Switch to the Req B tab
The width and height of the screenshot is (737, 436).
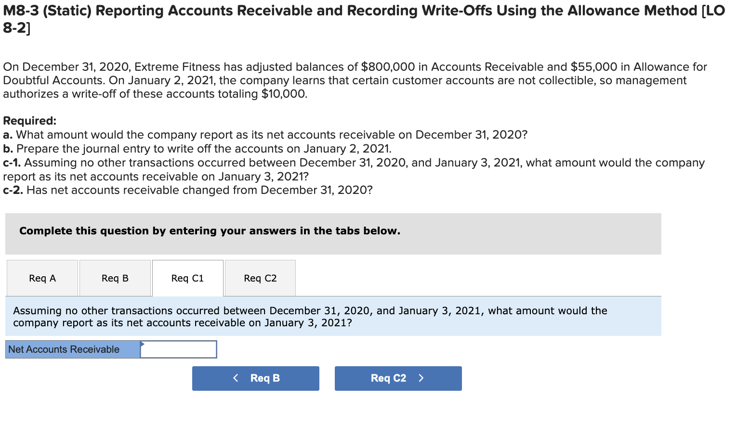pyautogui.click(x=115, y=278)
